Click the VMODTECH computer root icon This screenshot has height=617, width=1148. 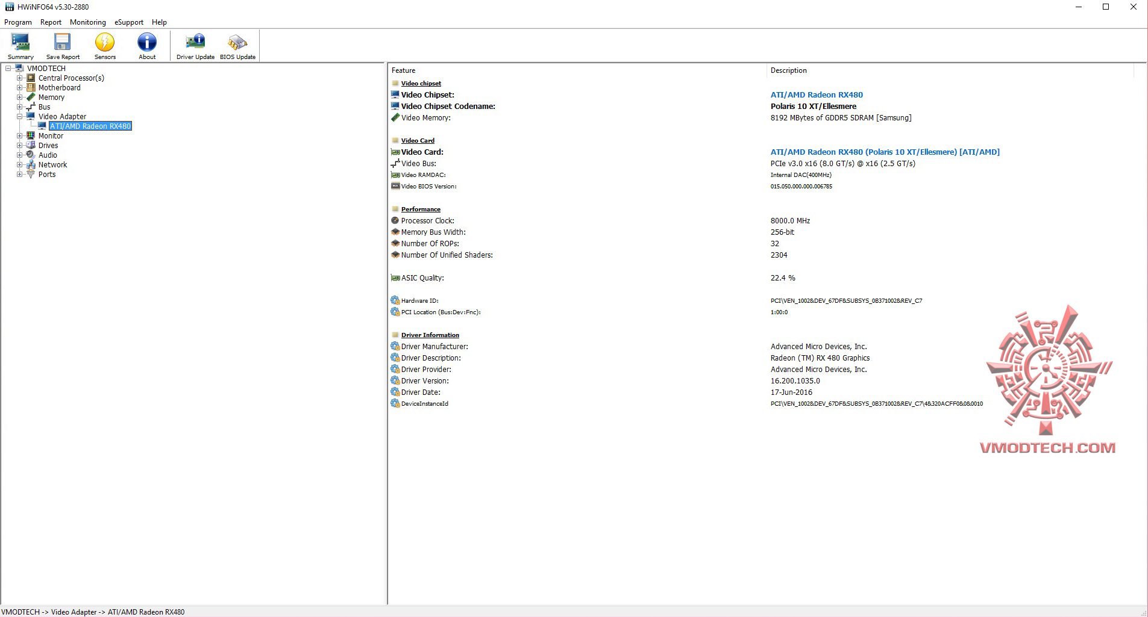[19, 68]
